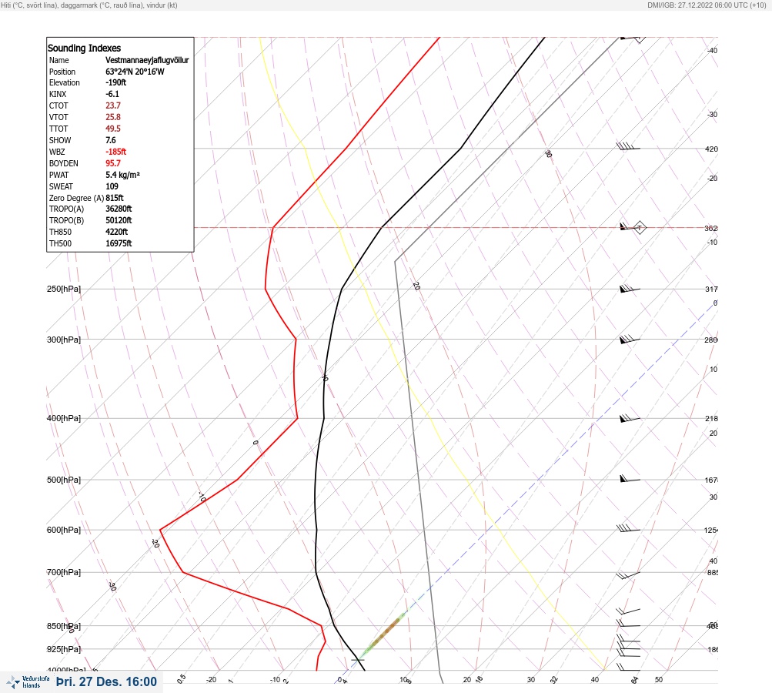772x693 pixels.
Task: Click the wind barb at the 420 level line
Action: tap(628, 146)
